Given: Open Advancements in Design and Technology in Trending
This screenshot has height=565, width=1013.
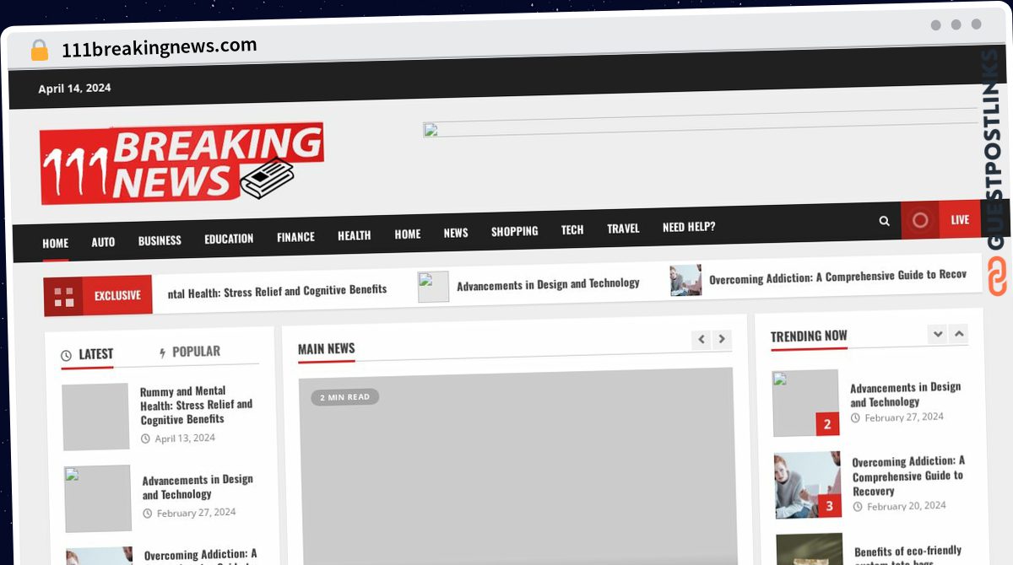Looking at the screenshot, I should click(906, 395).
